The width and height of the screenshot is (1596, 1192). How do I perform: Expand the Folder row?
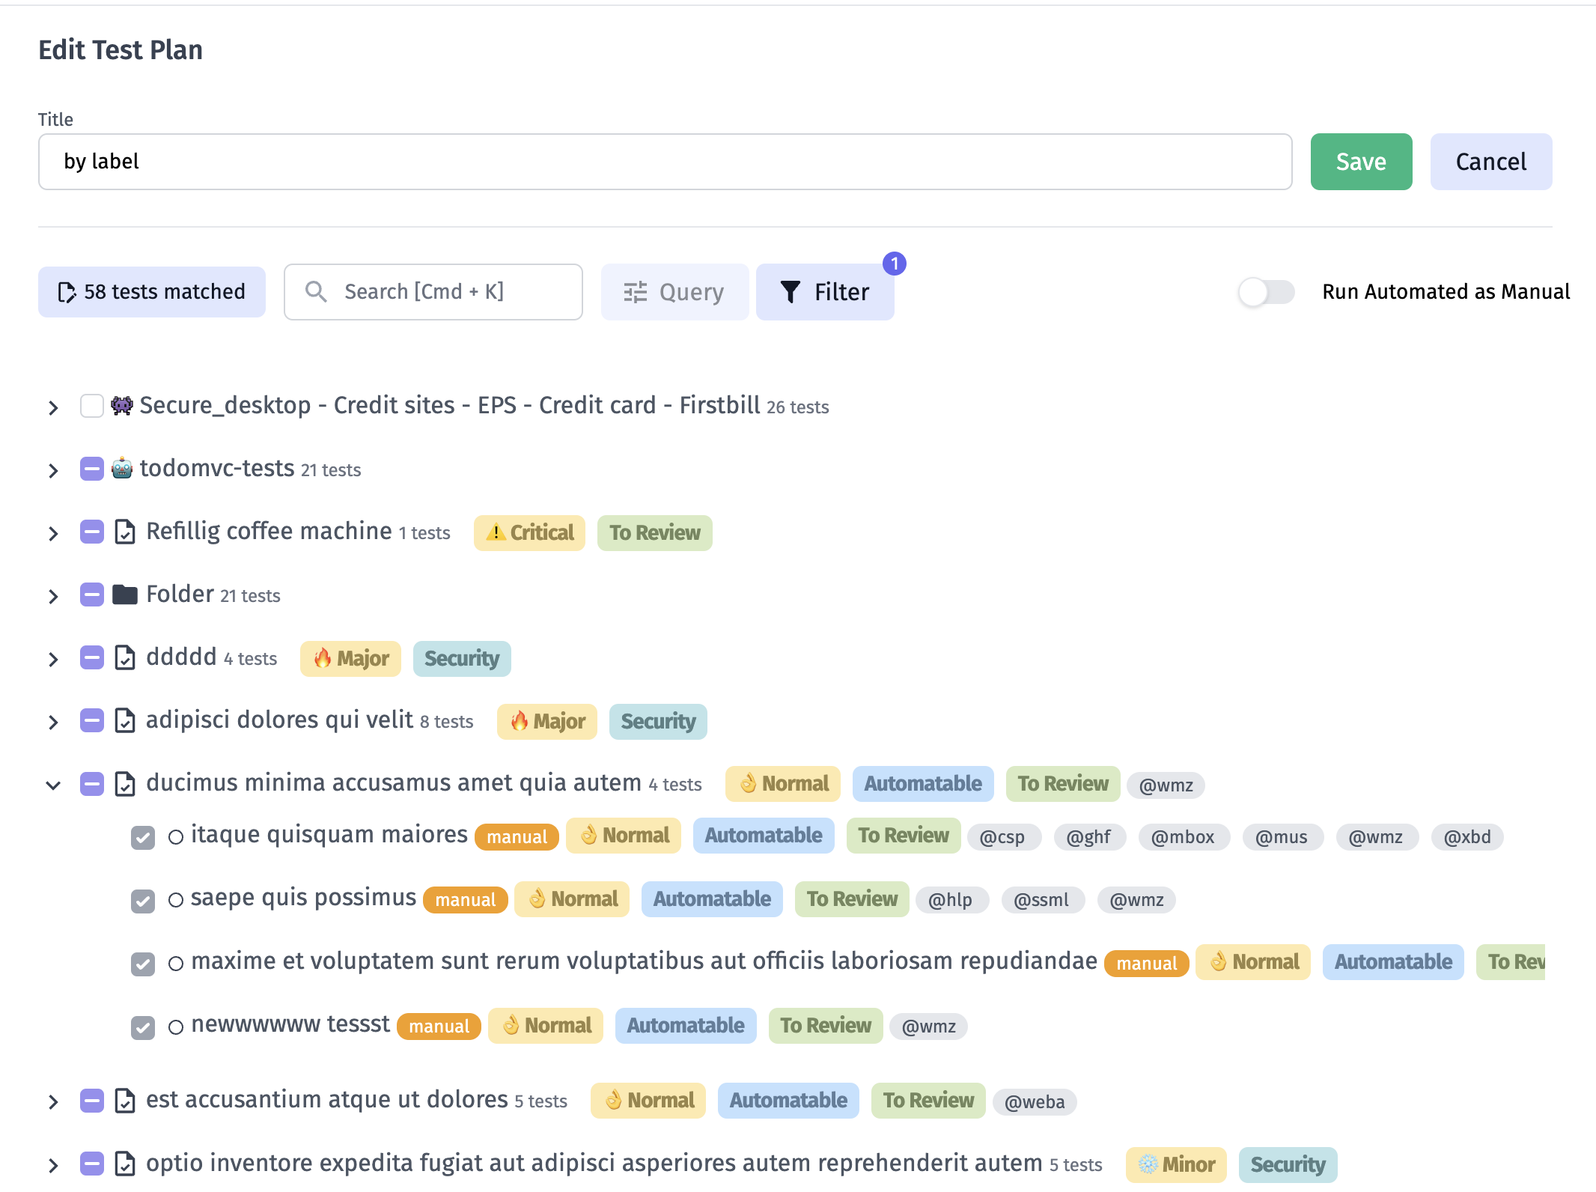(x=53, y=597)
